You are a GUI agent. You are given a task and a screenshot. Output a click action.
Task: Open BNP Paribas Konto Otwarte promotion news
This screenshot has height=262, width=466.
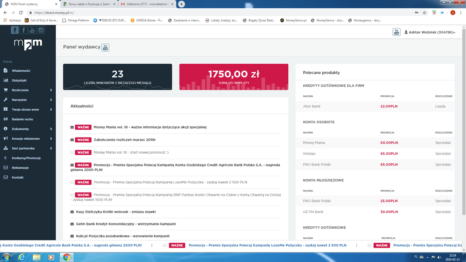coord(175,197)
